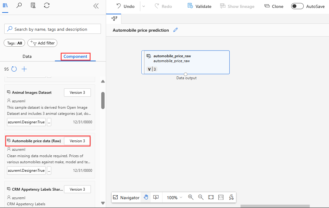Edit the pipeline name with pencil icon

(176, 30)
